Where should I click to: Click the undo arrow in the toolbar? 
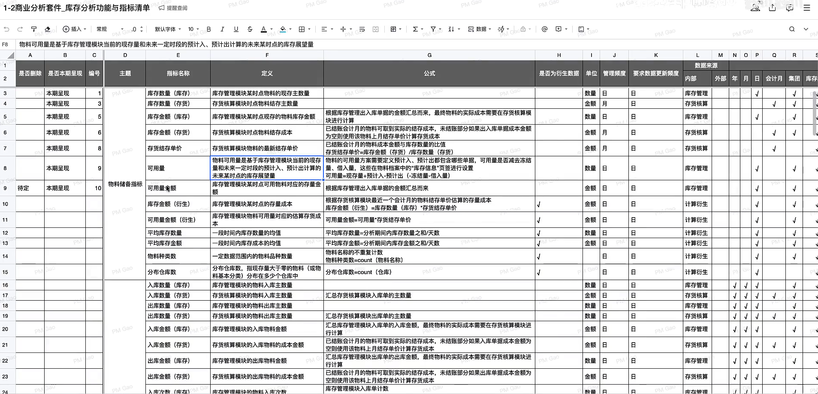(6, 29)
